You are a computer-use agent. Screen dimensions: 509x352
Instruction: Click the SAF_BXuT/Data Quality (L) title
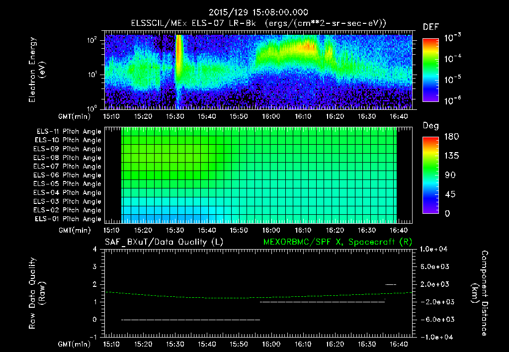click(164, 242)
